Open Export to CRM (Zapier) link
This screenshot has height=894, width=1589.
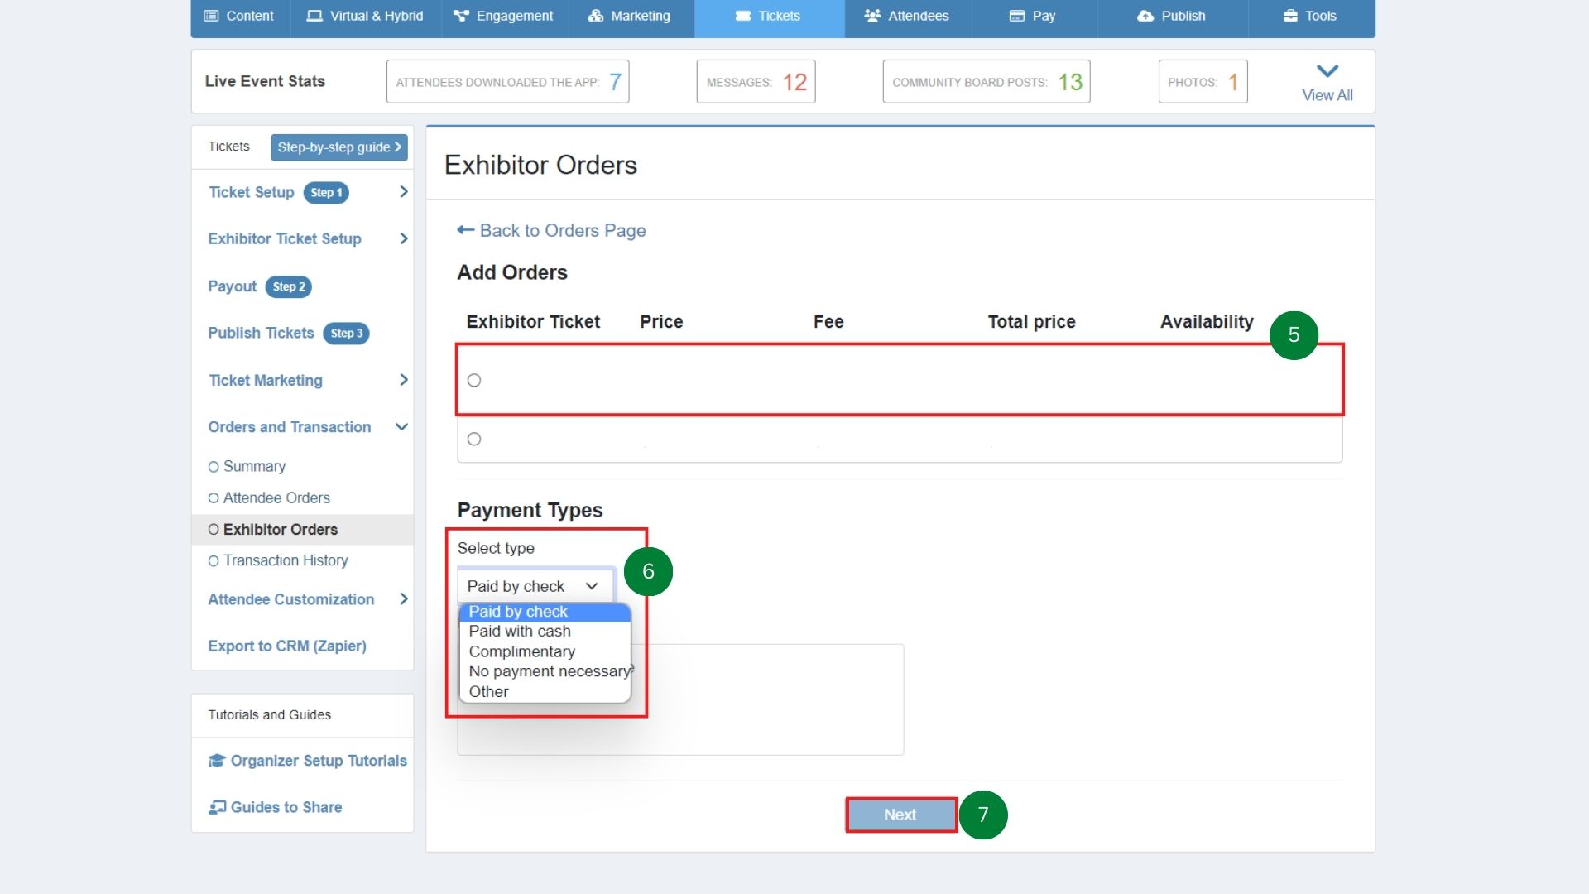[287, 646]
